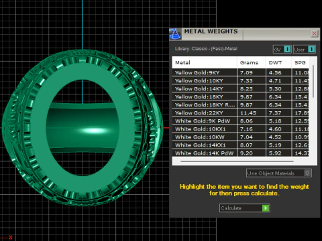This screenshot has width=322, height=241.
Task: Toggle the User library switch
Action: (305, 50)
